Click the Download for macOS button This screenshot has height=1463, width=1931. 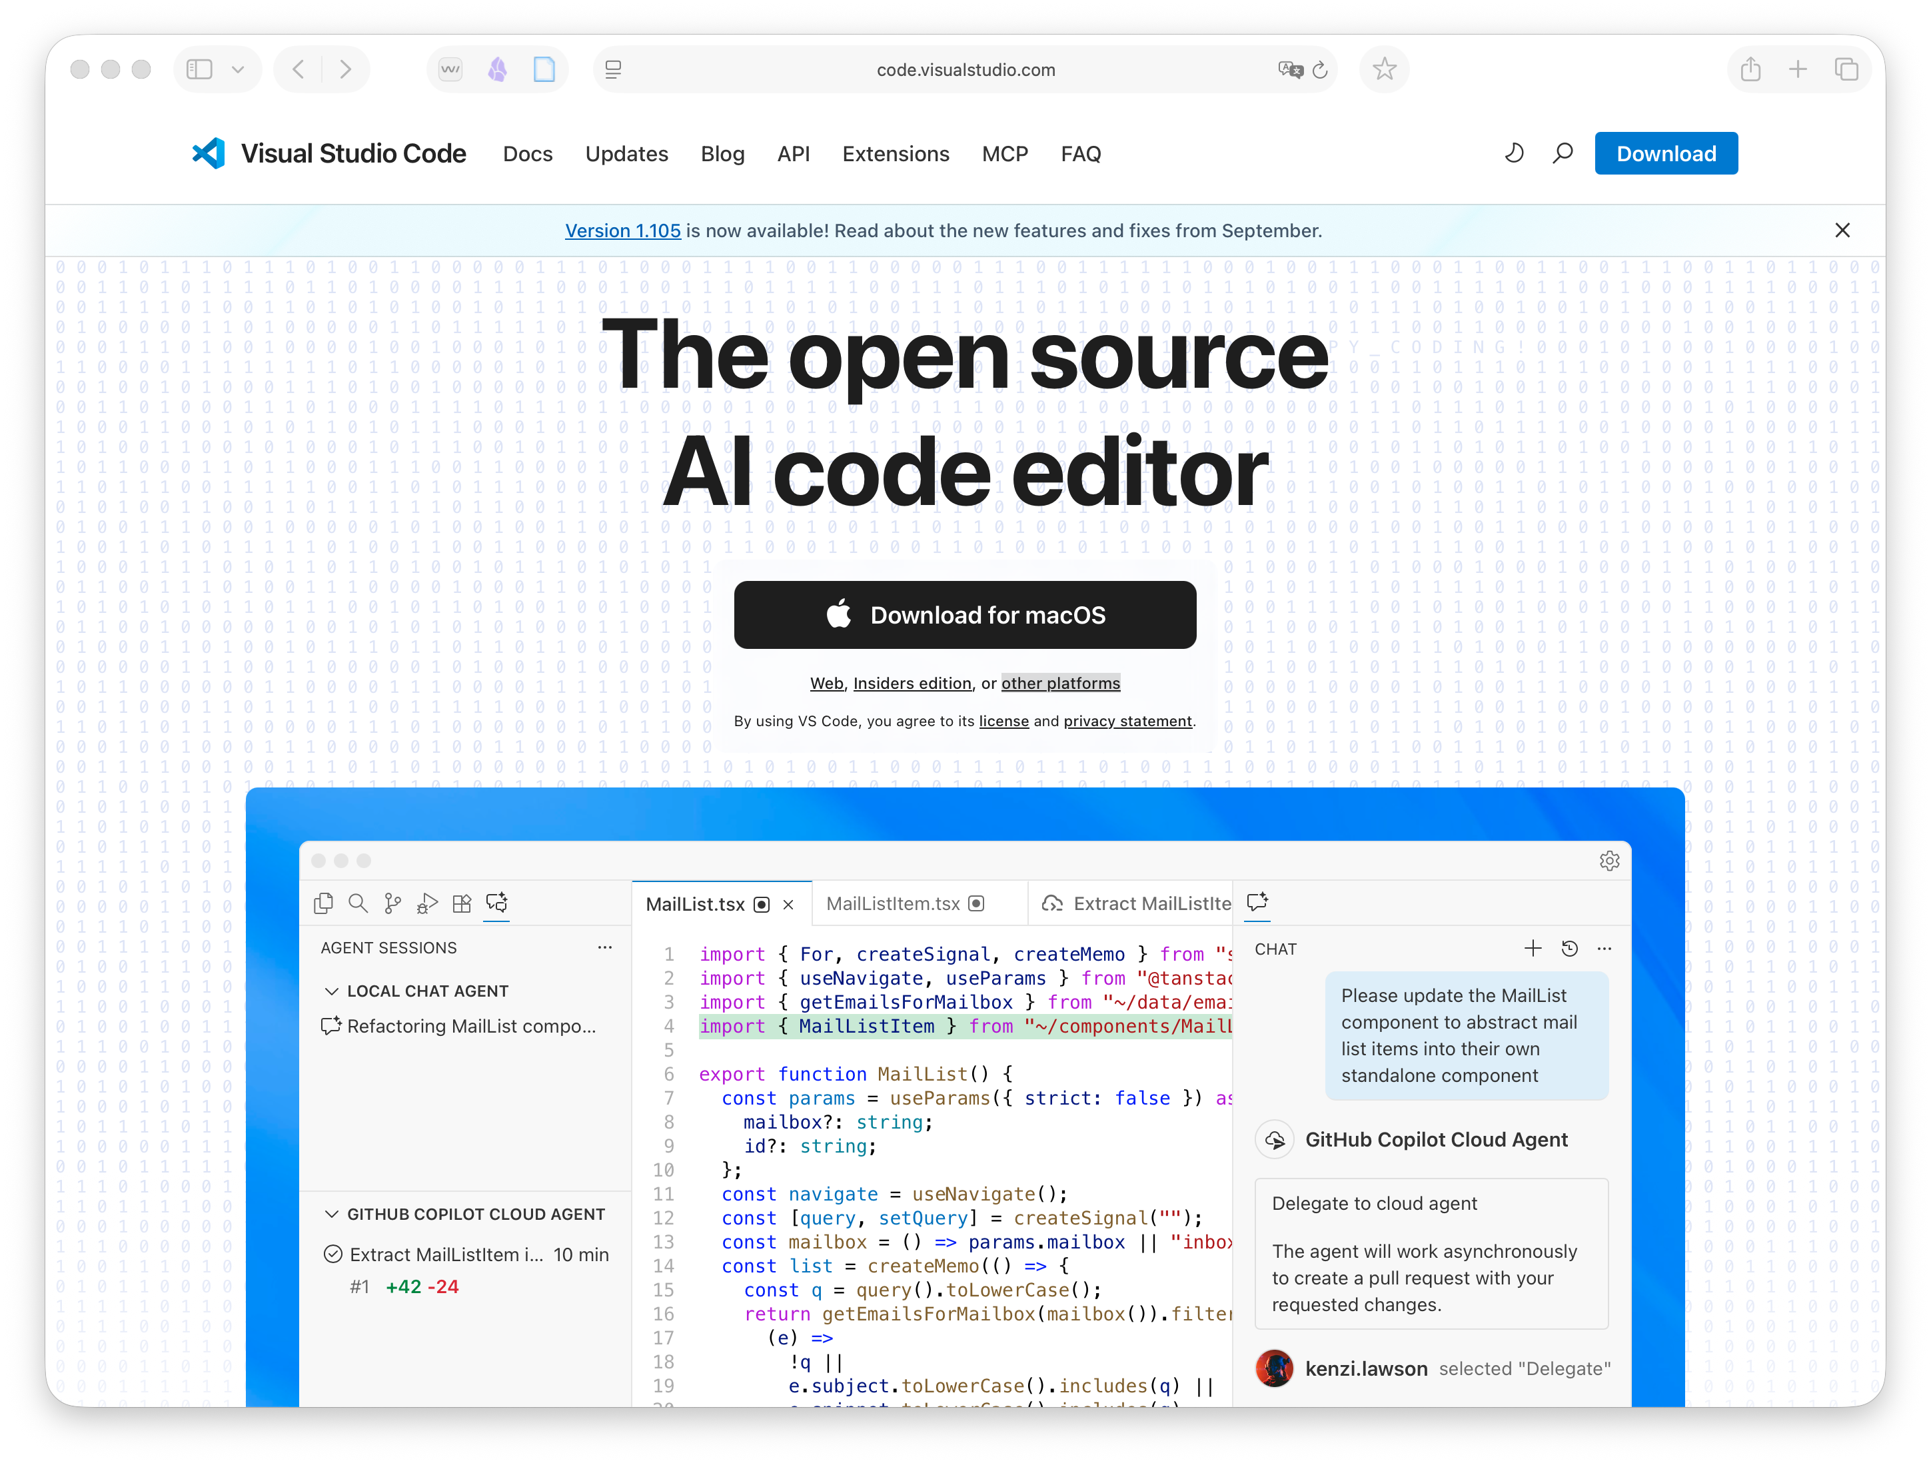[965, 614]
